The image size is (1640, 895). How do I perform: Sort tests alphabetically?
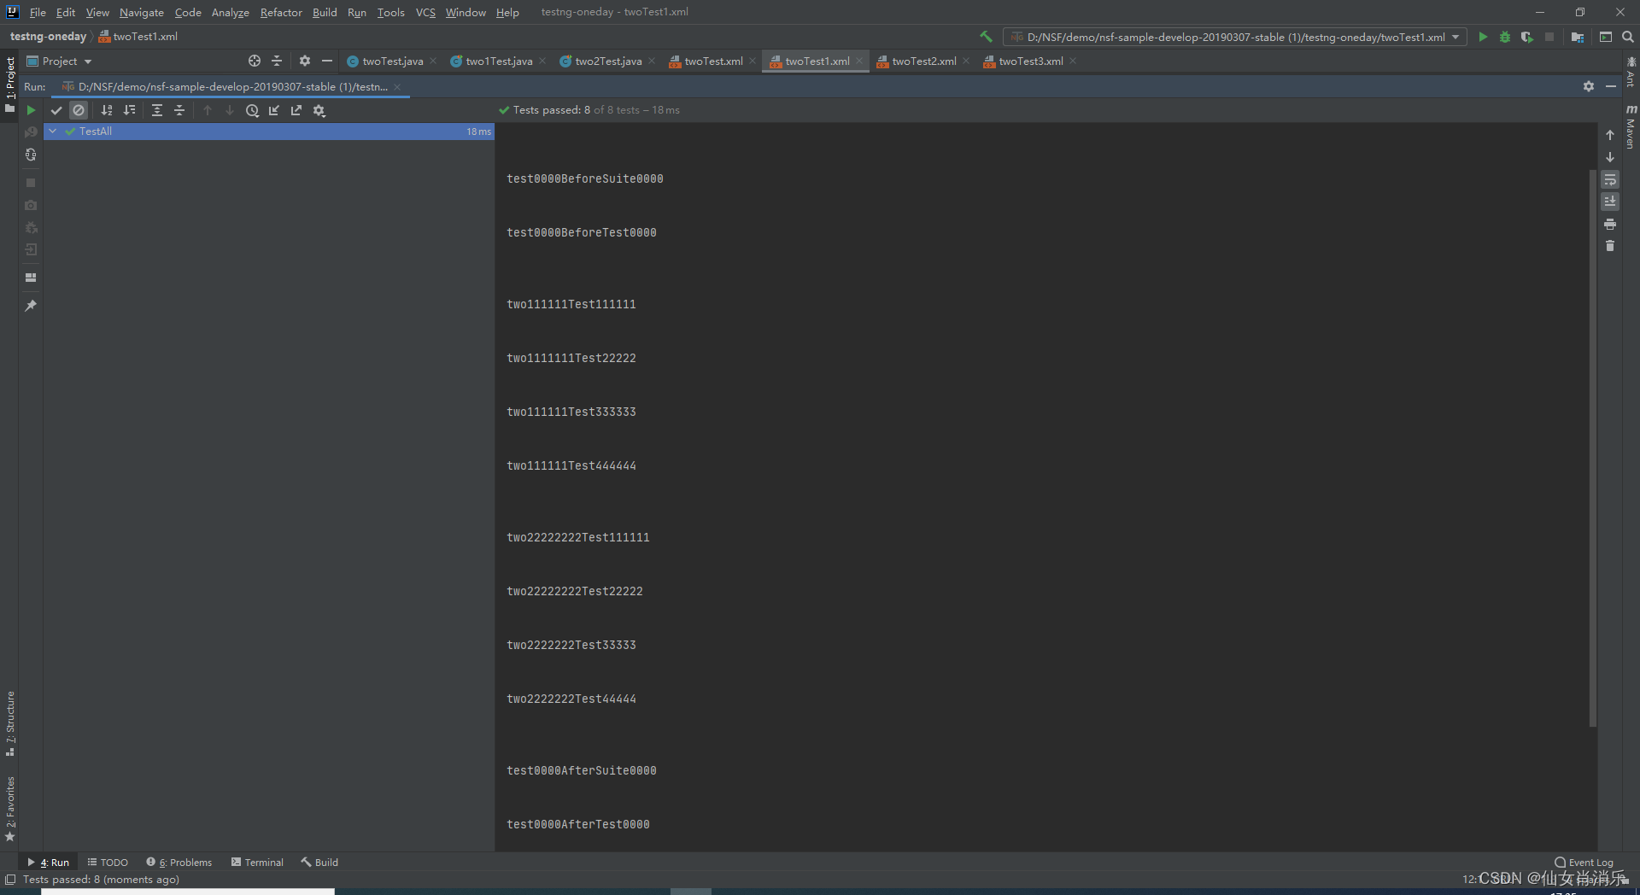tap(107, 110)
